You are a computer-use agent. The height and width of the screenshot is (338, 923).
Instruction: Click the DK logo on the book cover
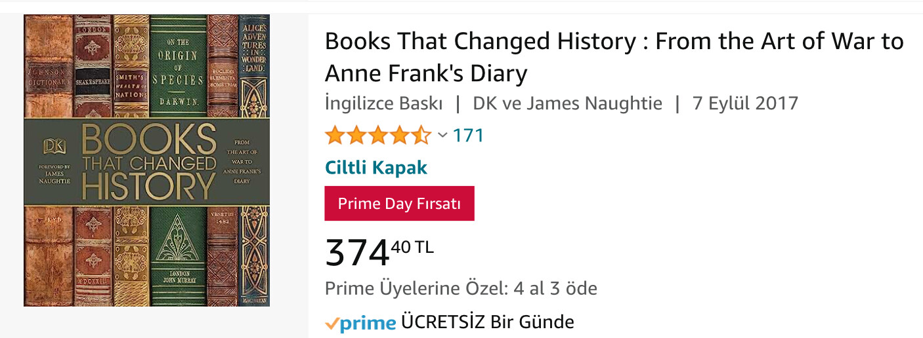pos(49,147)
